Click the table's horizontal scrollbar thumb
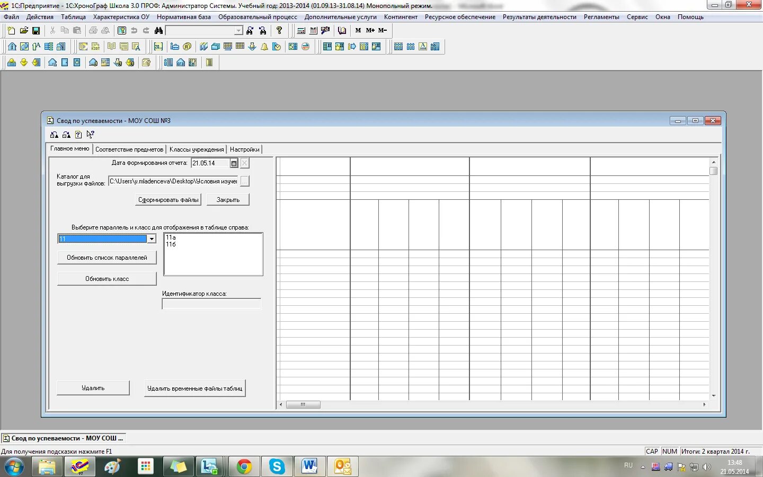Image resolution: width=763 pixels, height=477 pixels. pos(303,404)
